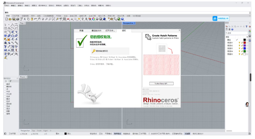Image resolution: width=255 pixels, height=139 pixels.
Task: Click the Copy toolbar icon
Action: tap(28, 19)
